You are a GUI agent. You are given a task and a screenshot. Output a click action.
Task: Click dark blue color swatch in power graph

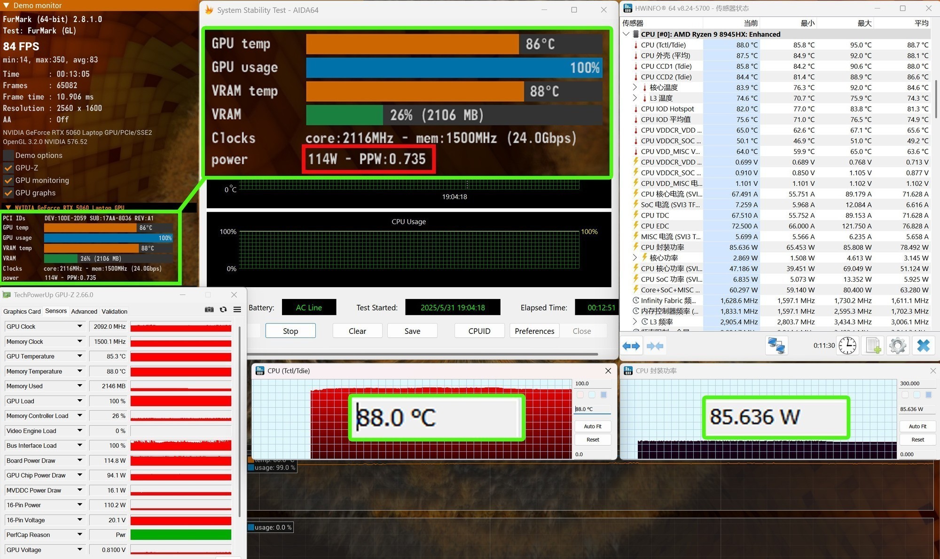click(x=928, y=395)
